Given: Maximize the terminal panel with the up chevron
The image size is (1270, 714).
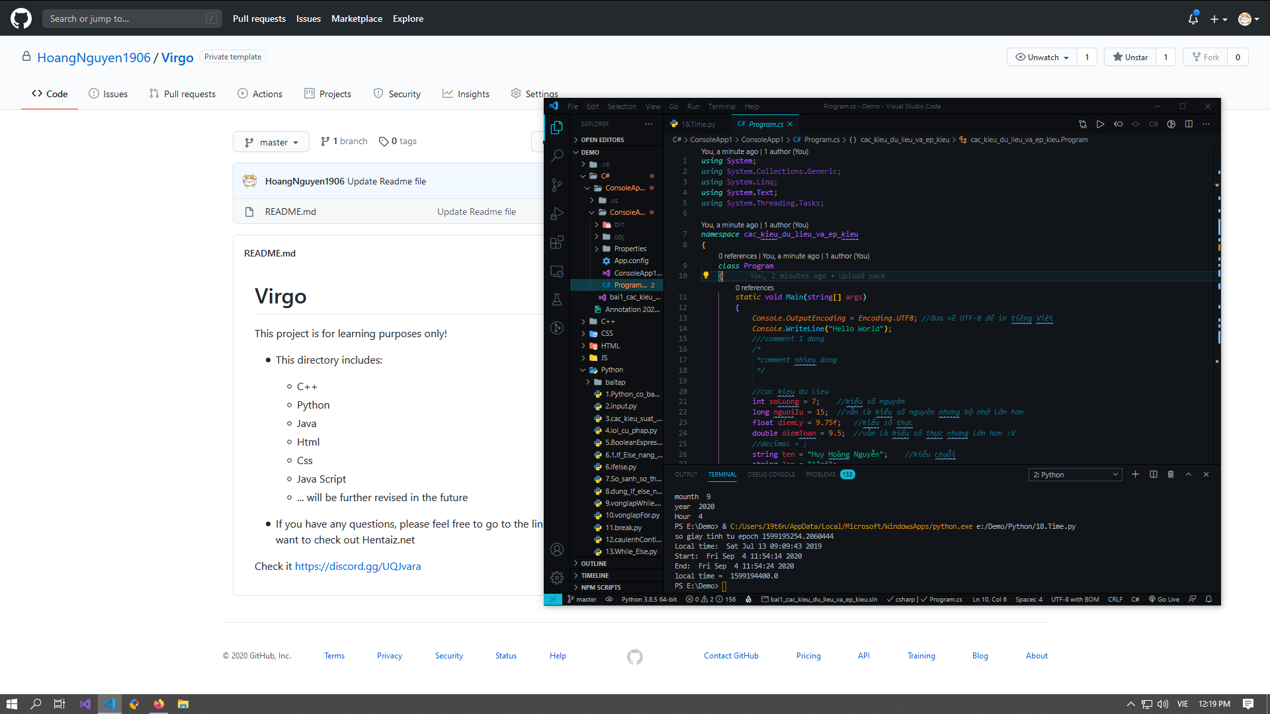Looking at the screenshot, I should click(1189, 474).
